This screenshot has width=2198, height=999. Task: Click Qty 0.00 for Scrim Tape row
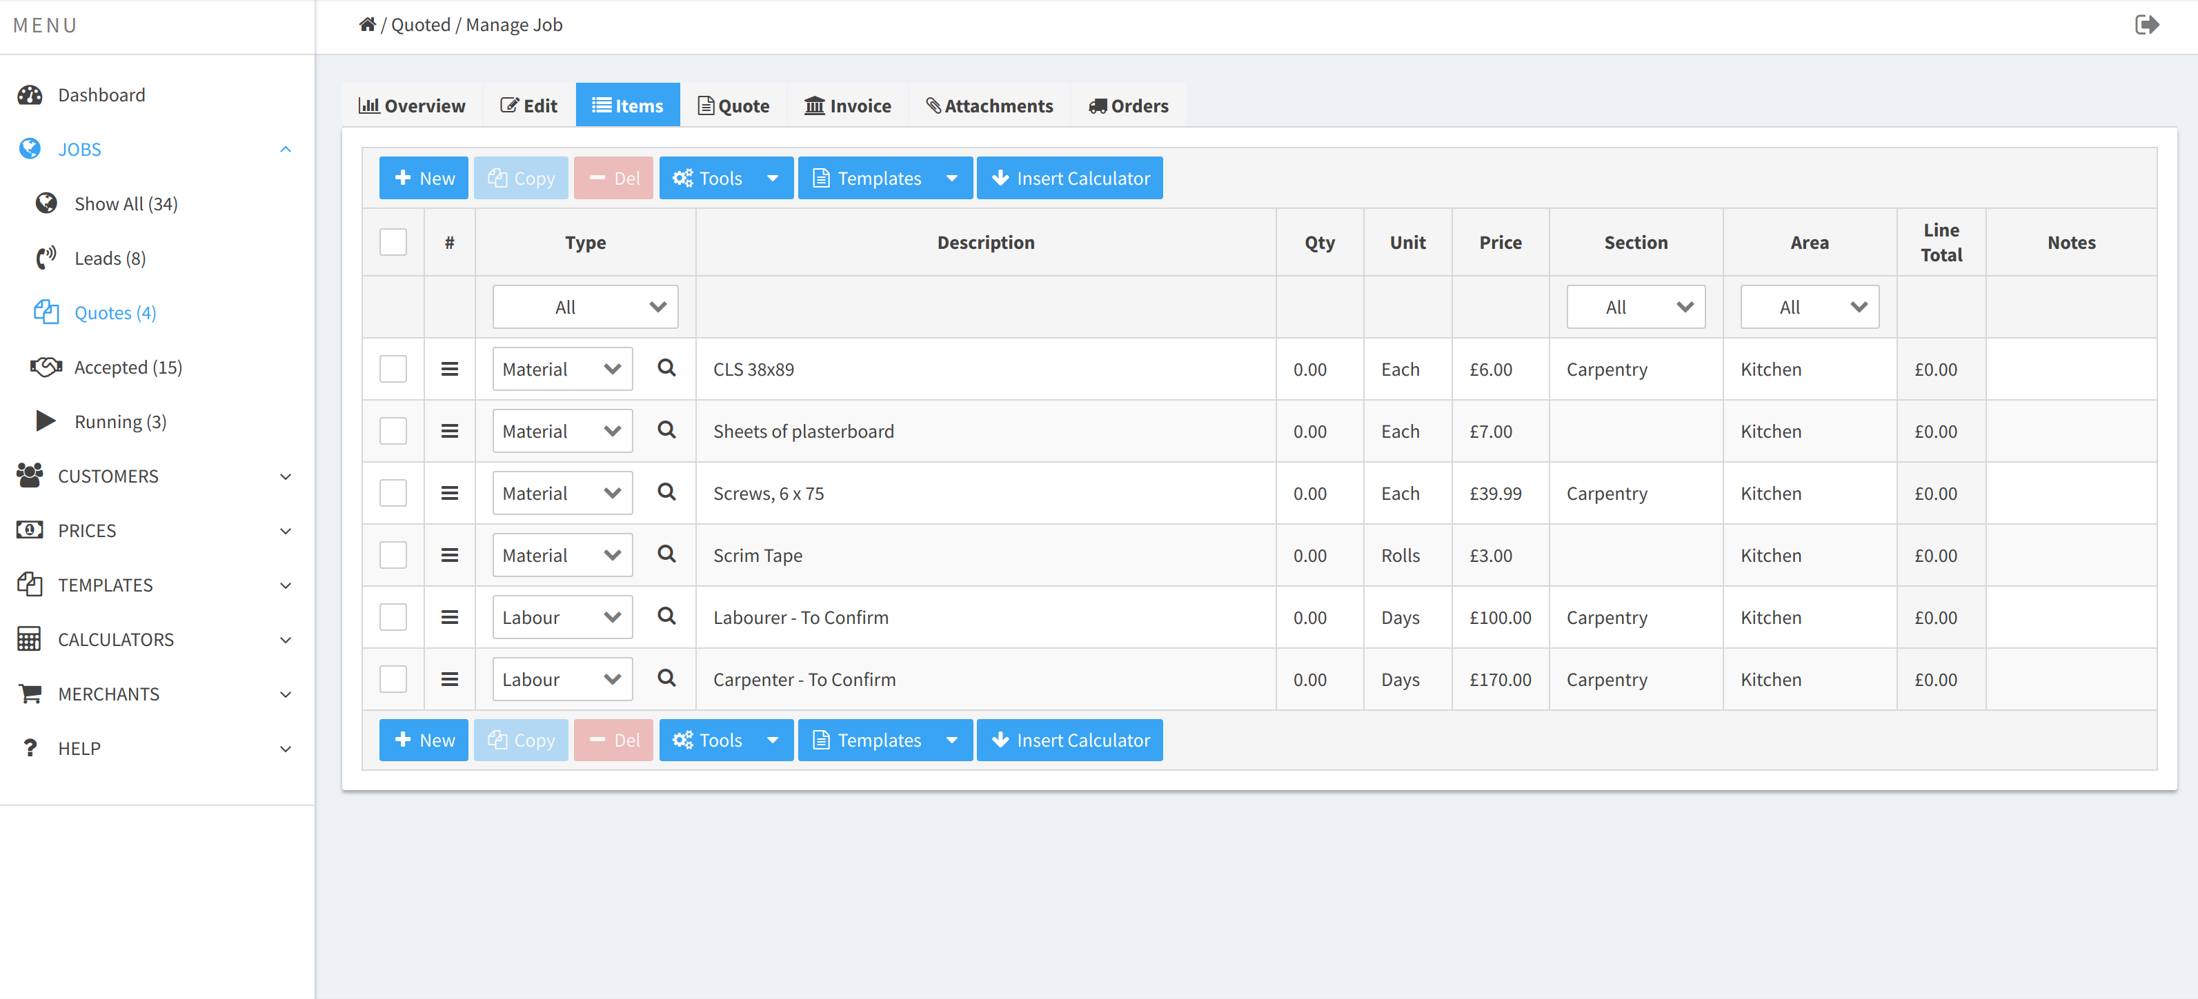1319,556
